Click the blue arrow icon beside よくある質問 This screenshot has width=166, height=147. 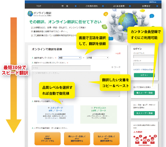(130, 6)
